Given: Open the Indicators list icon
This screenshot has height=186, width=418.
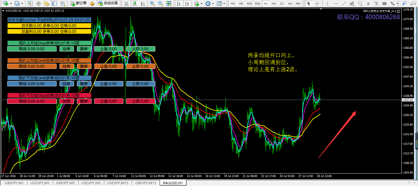Looking at the screenshot, I should [x=197, y=3].
